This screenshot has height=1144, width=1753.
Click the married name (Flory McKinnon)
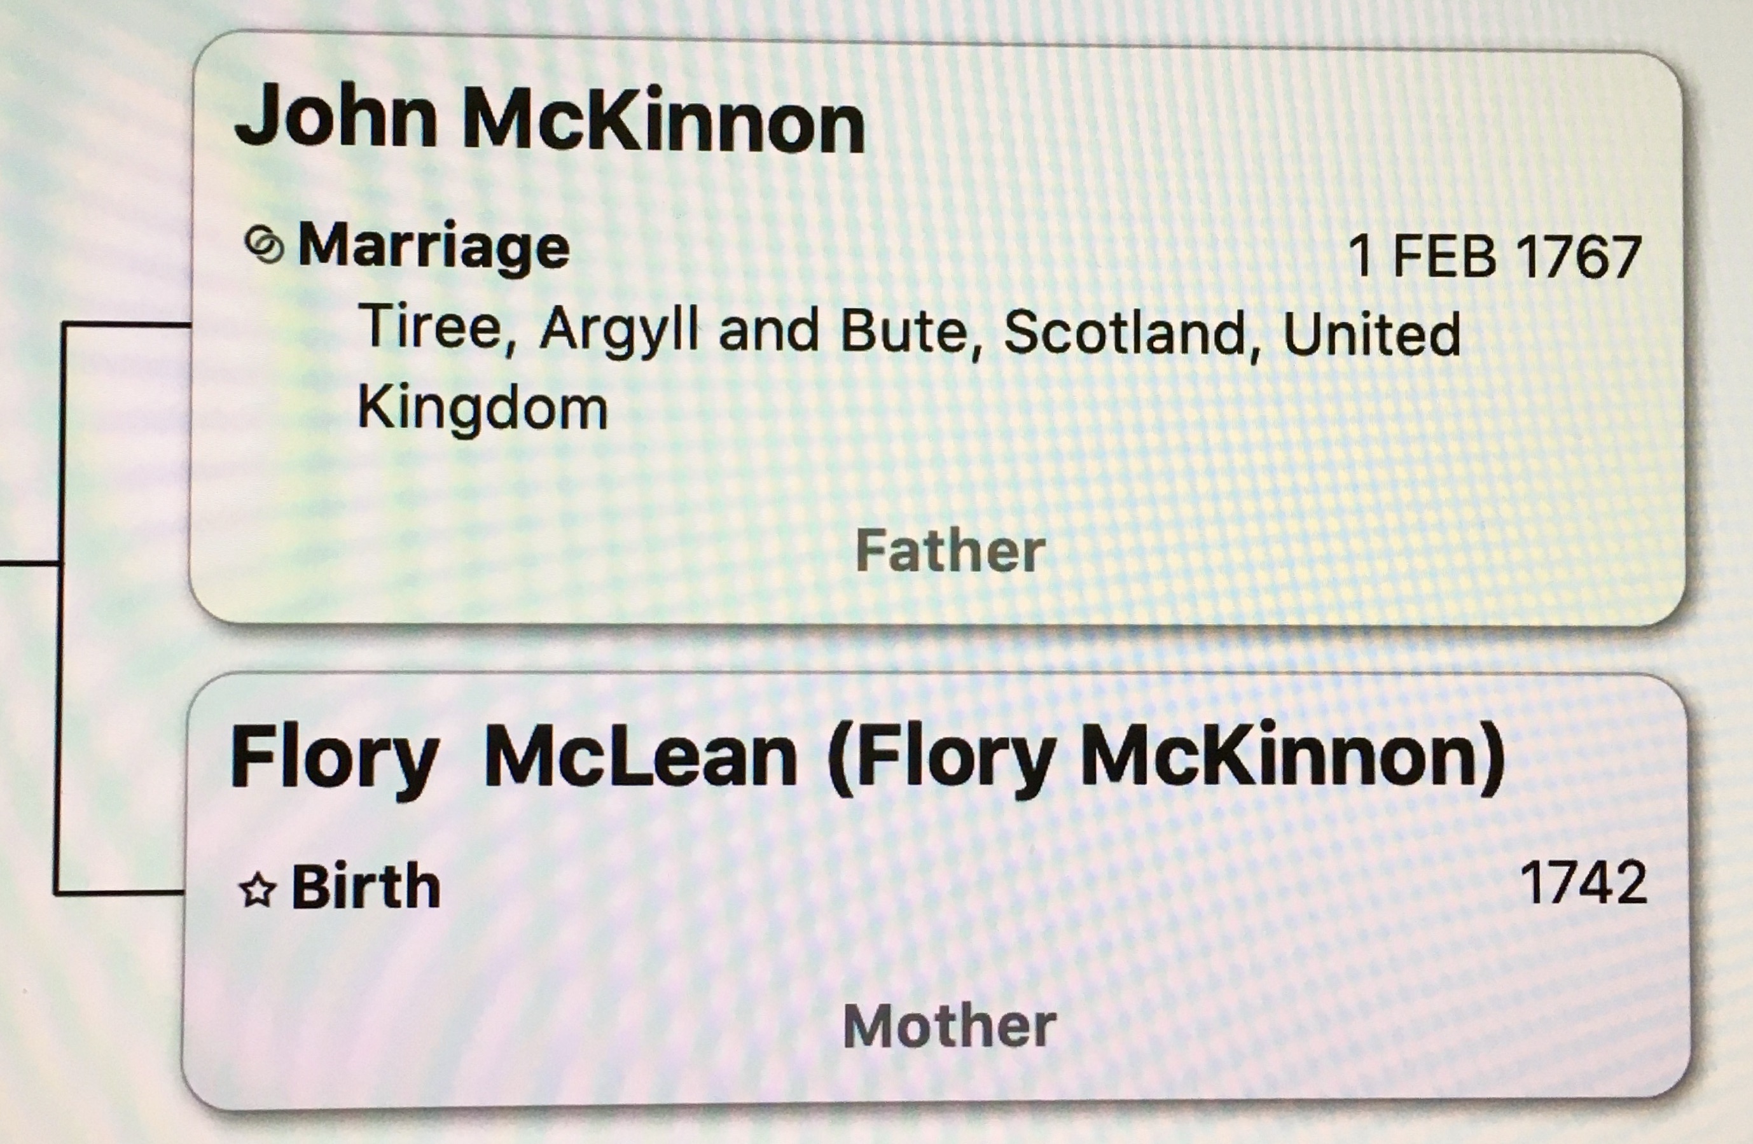pos(1165,758)
